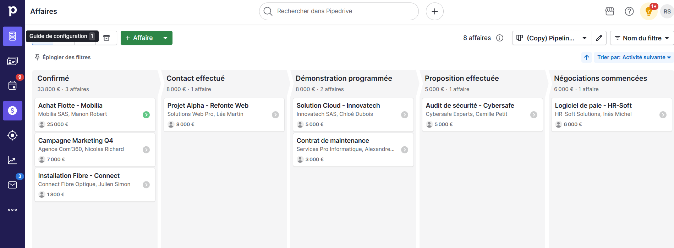This screenshot has width=674, height=248.
Task: Click owner icon on Achat Flotte card
Action: (x=42, y=124)
